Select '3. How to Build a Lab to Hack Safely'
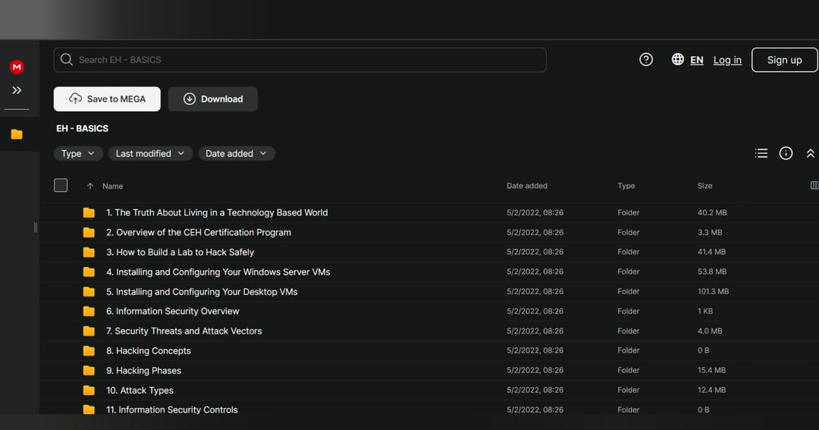 (180, 253)
